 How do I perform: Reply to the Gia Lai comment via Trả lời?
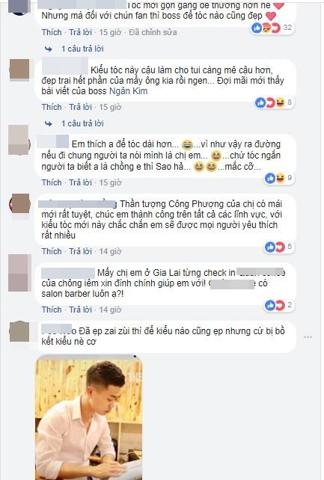pyautogui.click(x=80, y=310)
